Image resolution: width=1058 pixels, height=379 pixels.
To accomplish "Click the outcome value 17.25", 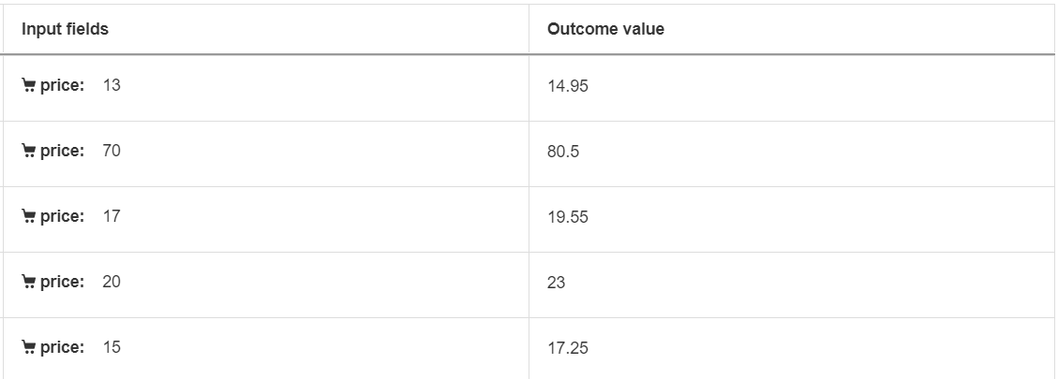I will [x=568, y=348].
